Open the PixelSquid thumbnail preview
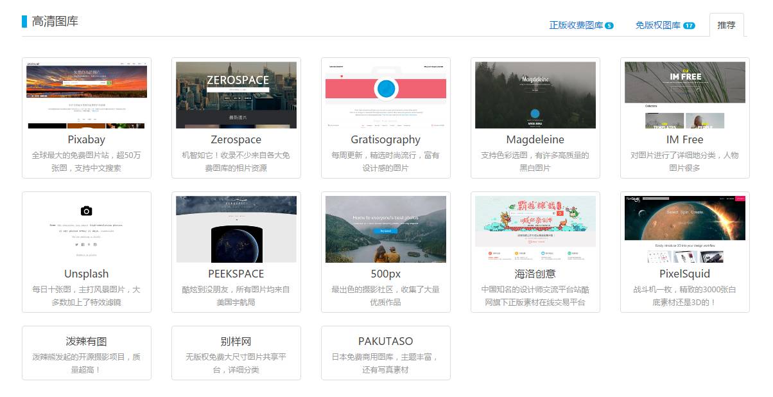This screenshot has width=773, height=397. click(685, 229)
